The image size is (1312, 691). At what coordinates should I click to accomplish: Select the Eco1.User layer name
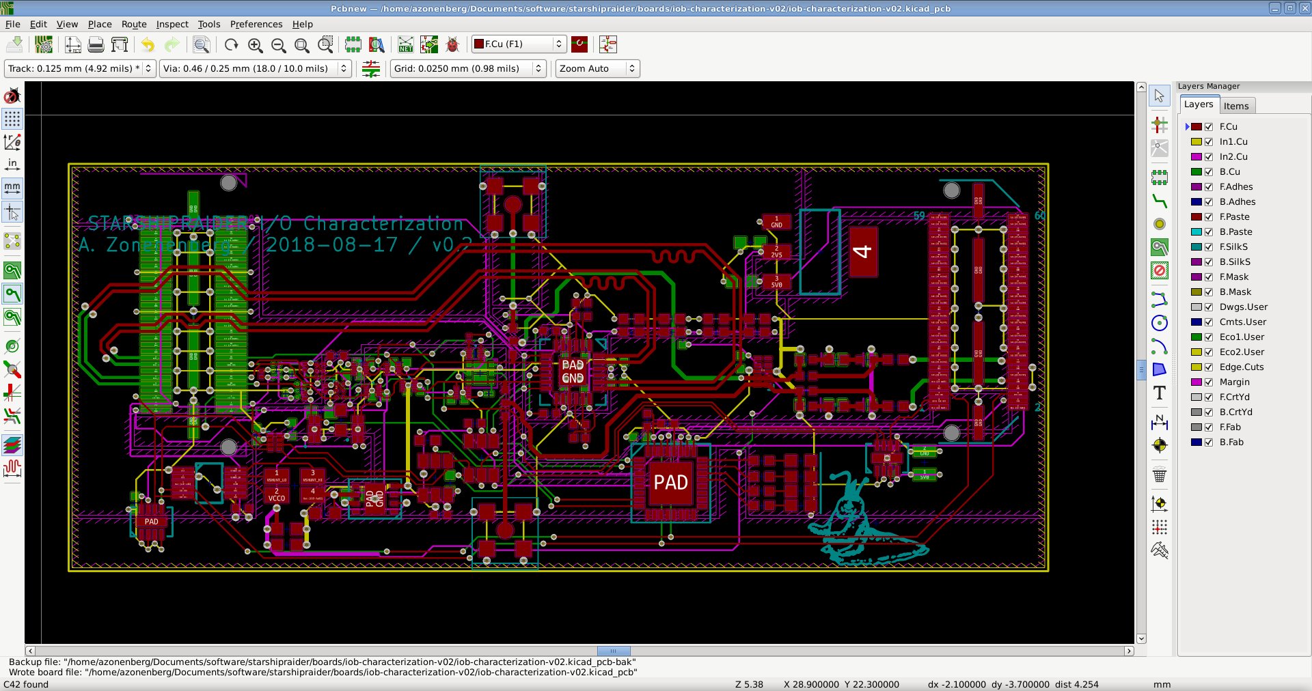coord(1242,337)
